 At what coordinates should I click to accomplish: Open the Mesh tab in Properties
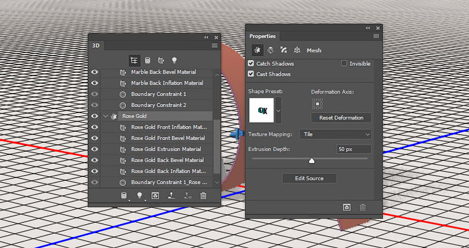(257, 50)
